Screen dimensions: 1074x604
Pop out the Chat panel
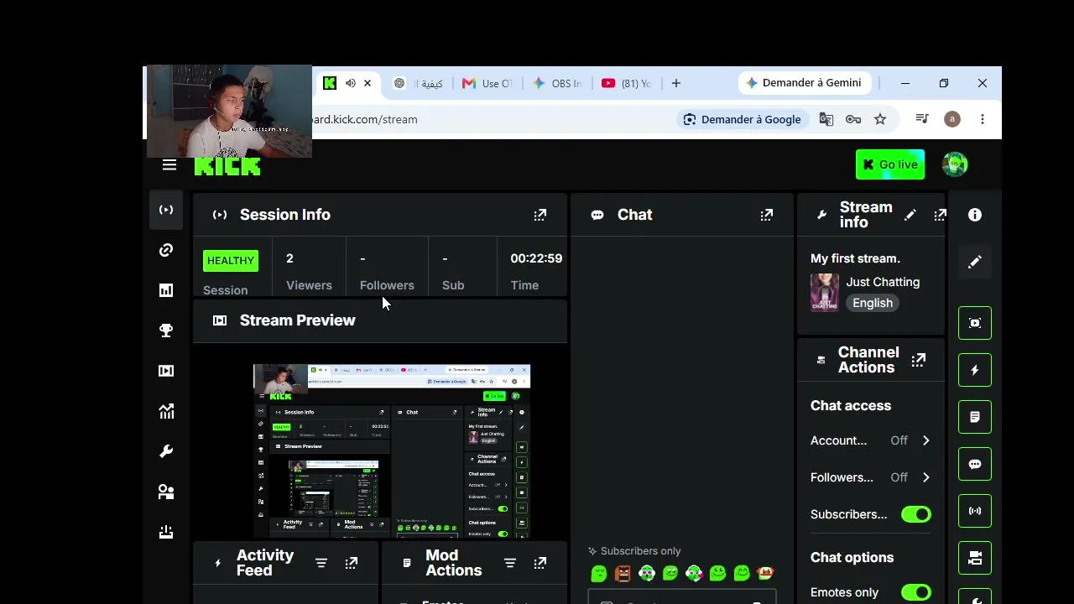(767, 215)
